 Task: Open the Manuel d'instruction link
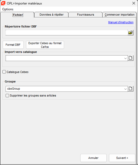[x=121, y=22]
